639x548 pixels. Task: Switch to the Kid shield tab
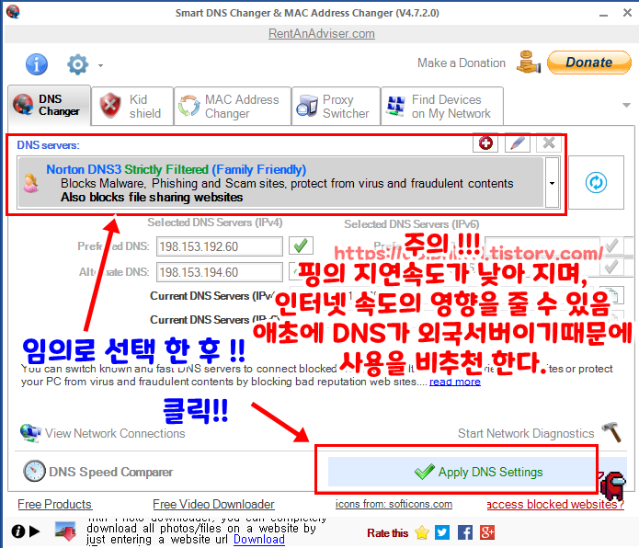click(x=132, y=106)
